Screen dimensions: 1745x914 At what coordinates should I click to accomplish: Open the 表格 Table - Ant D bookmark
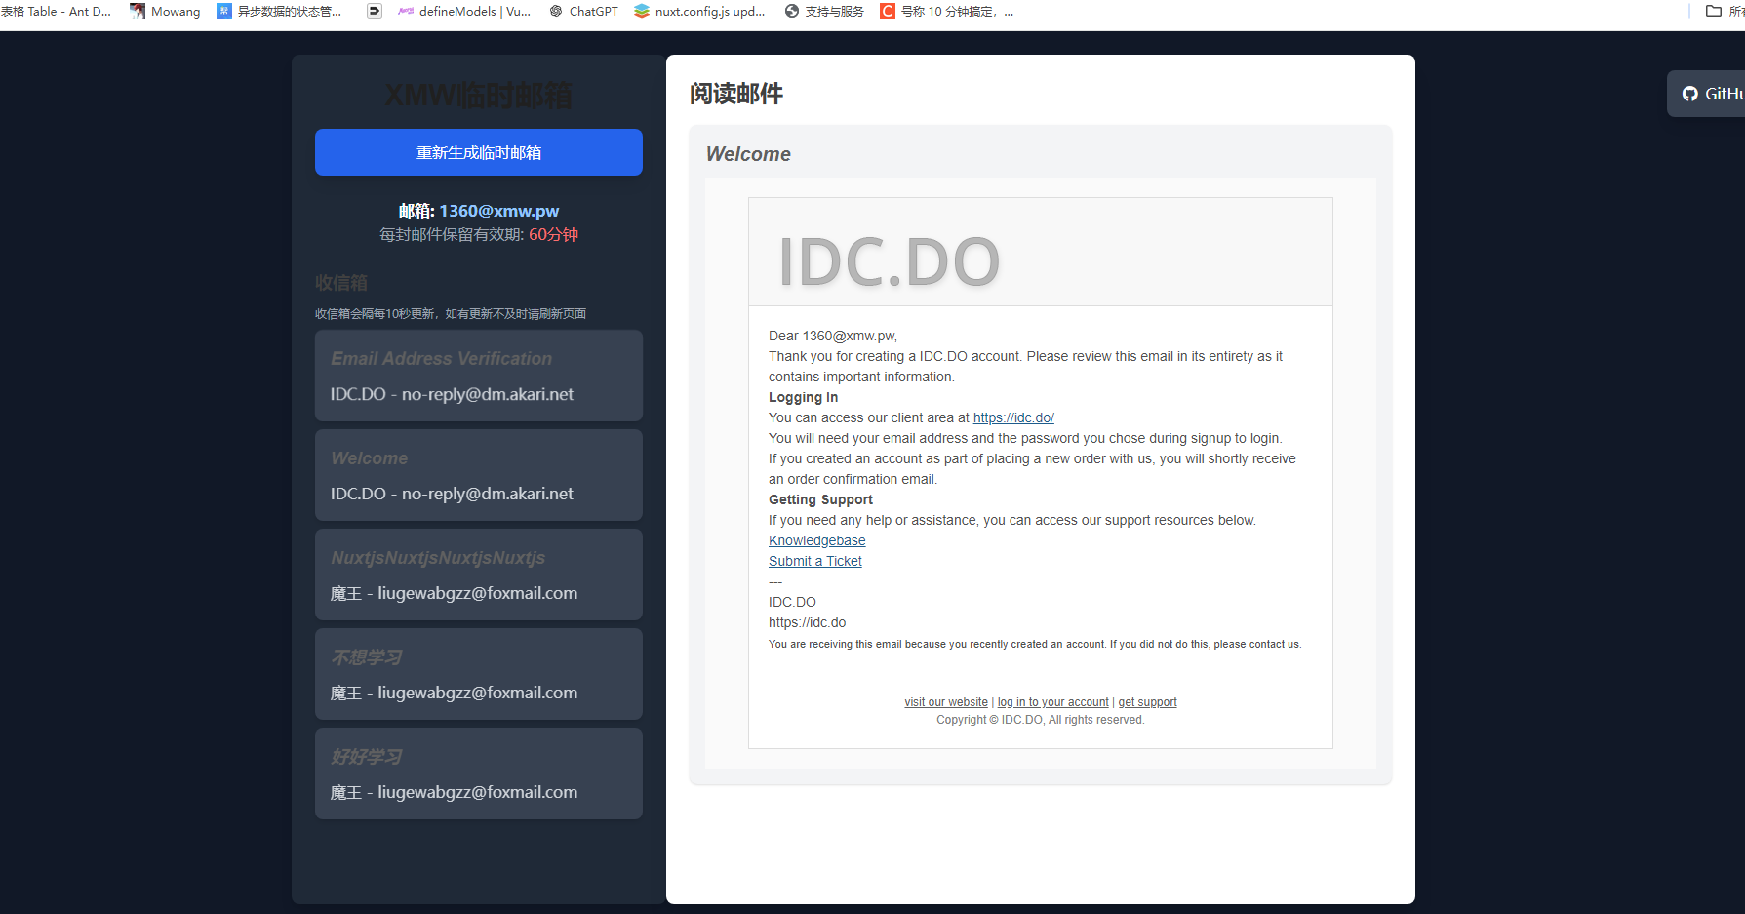tap(56, 11)
